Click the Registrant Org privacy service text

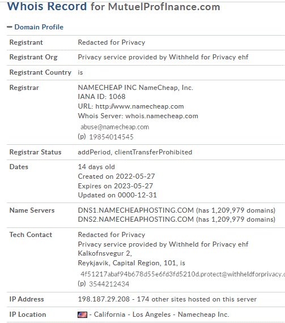[163, 57]
